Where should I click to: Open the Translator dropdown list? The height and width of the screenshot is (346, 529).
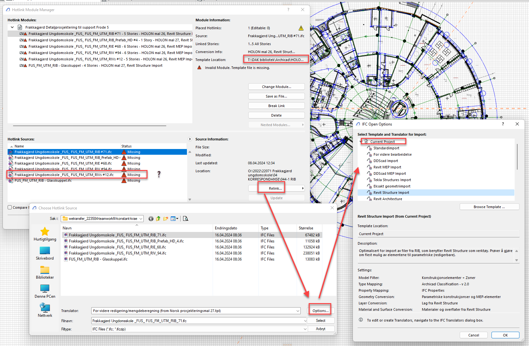pyautogui.click(x=298, y=311)
